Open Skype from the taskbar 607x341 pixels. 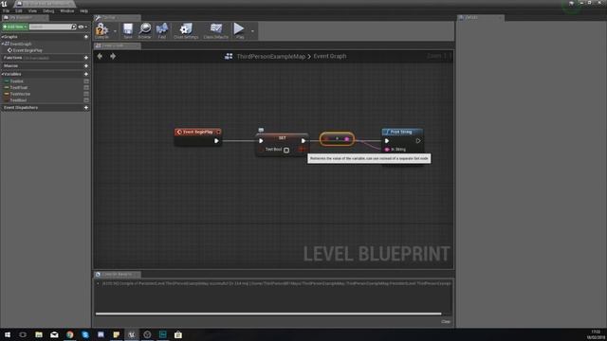85,334
